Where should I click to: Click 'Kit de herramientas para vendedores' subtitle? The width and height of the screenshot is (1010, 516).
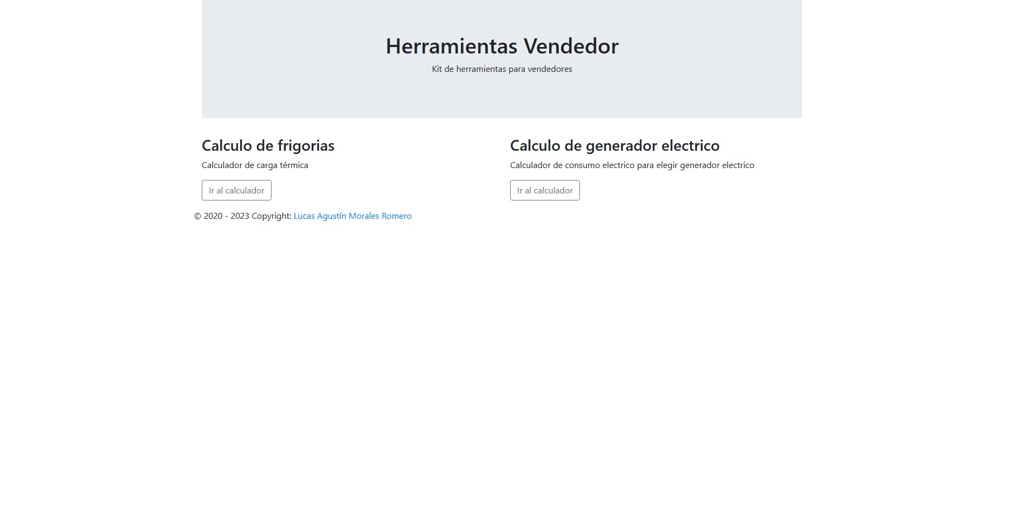(501, 69)
